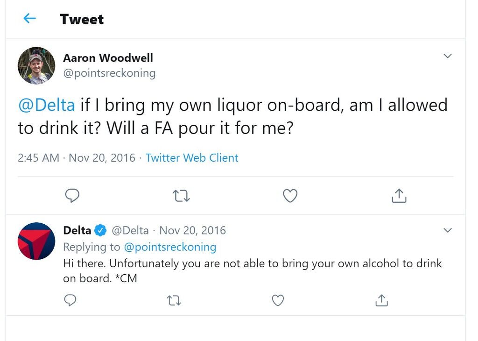Open options chevron on Aaron's tweet
The height and width of the screenshot is (341, 478).
tap(447, 56)
